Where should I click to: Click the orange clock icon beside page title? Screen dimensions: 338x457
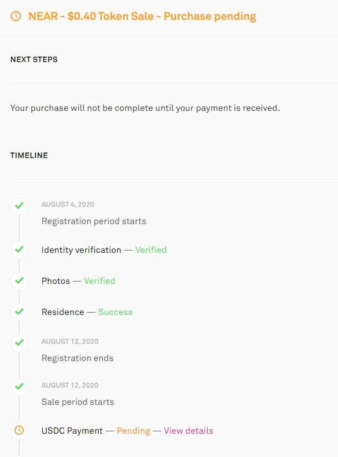tap(16, 16)
